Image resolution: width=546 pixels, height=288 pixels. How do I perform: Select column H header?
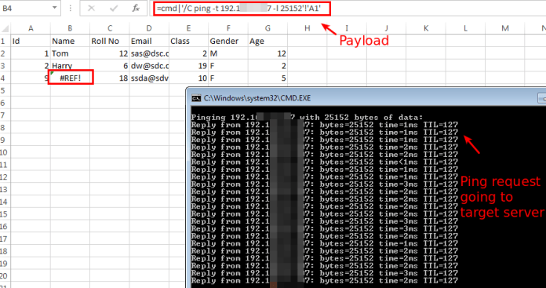pos(308,28)
